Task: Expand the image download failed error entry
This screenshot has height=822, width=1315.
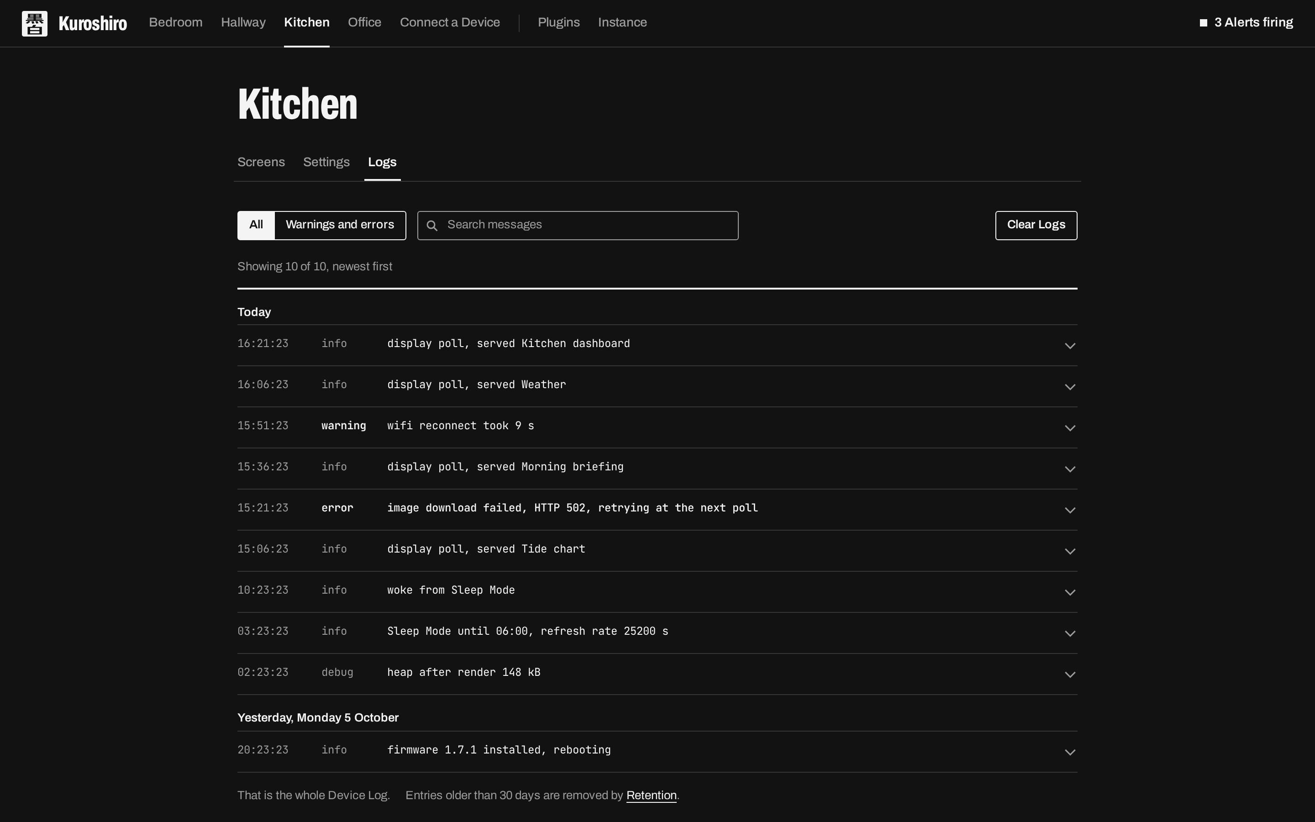Action: (x=657, y=509)
